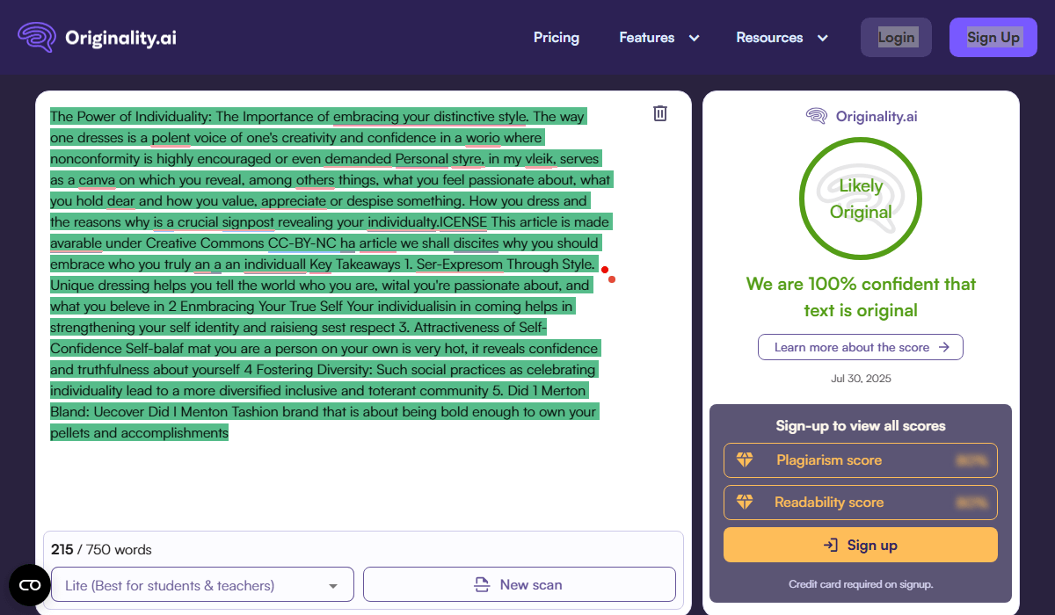
Task: Click the Jul 30, 2025 date
Action: click(x=861, y=379)
